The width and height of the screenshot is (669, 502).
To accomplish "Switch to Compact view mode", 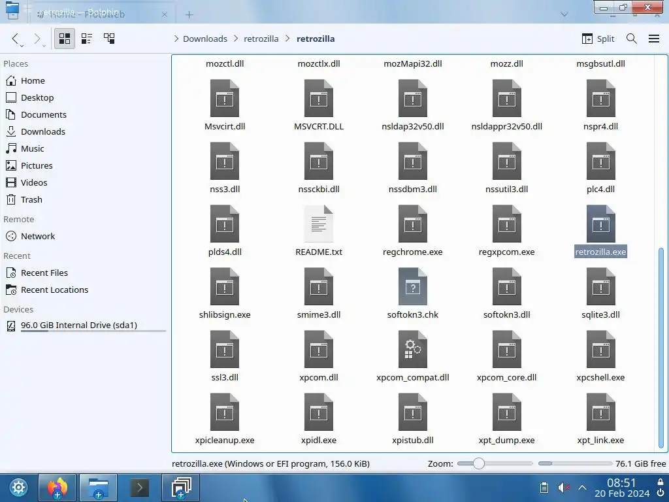I will pos(87,39).
